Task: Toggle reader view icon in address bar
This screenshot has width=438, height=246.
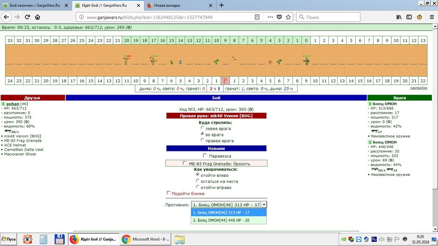Action: tap(257, 17)
